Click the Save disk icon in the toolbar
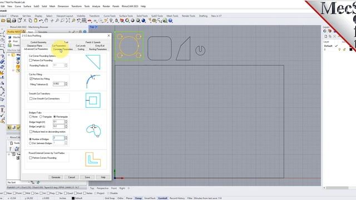Screen dimensions: 356x200 pos(9,21)
